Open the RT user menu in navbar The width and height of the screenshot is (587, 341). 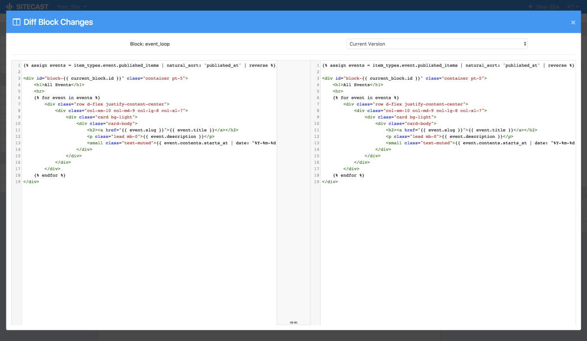coord(573,7)
